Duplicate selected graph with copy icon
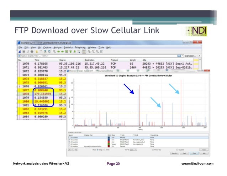 tap(76, 150)
